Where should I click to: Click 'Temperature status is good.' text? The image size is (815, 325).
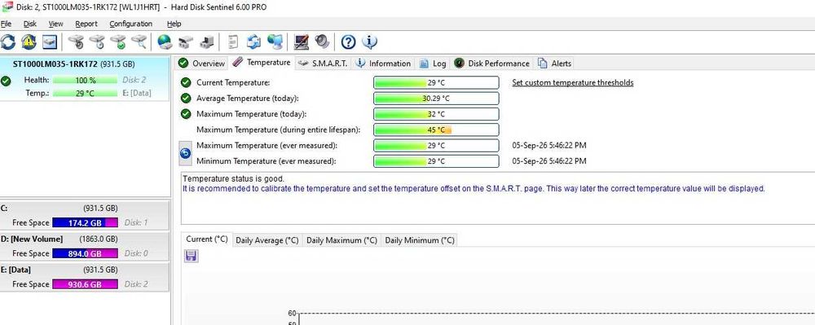(234, 178)
